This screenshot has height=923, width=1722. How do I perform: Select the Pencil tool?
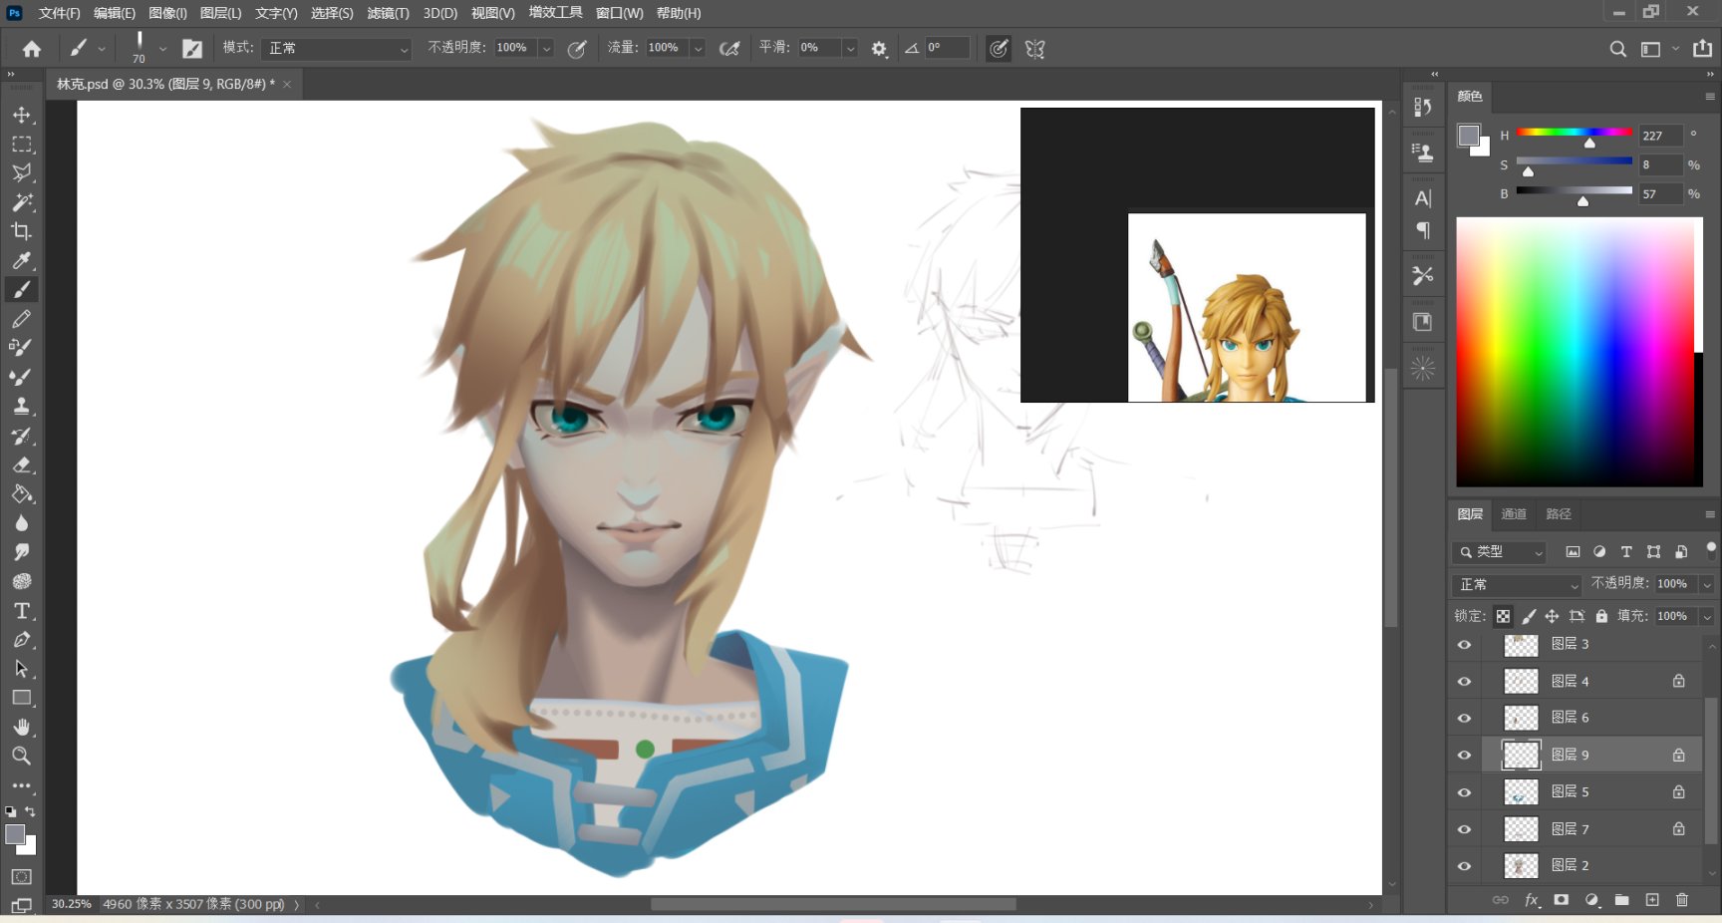point(22,319)
